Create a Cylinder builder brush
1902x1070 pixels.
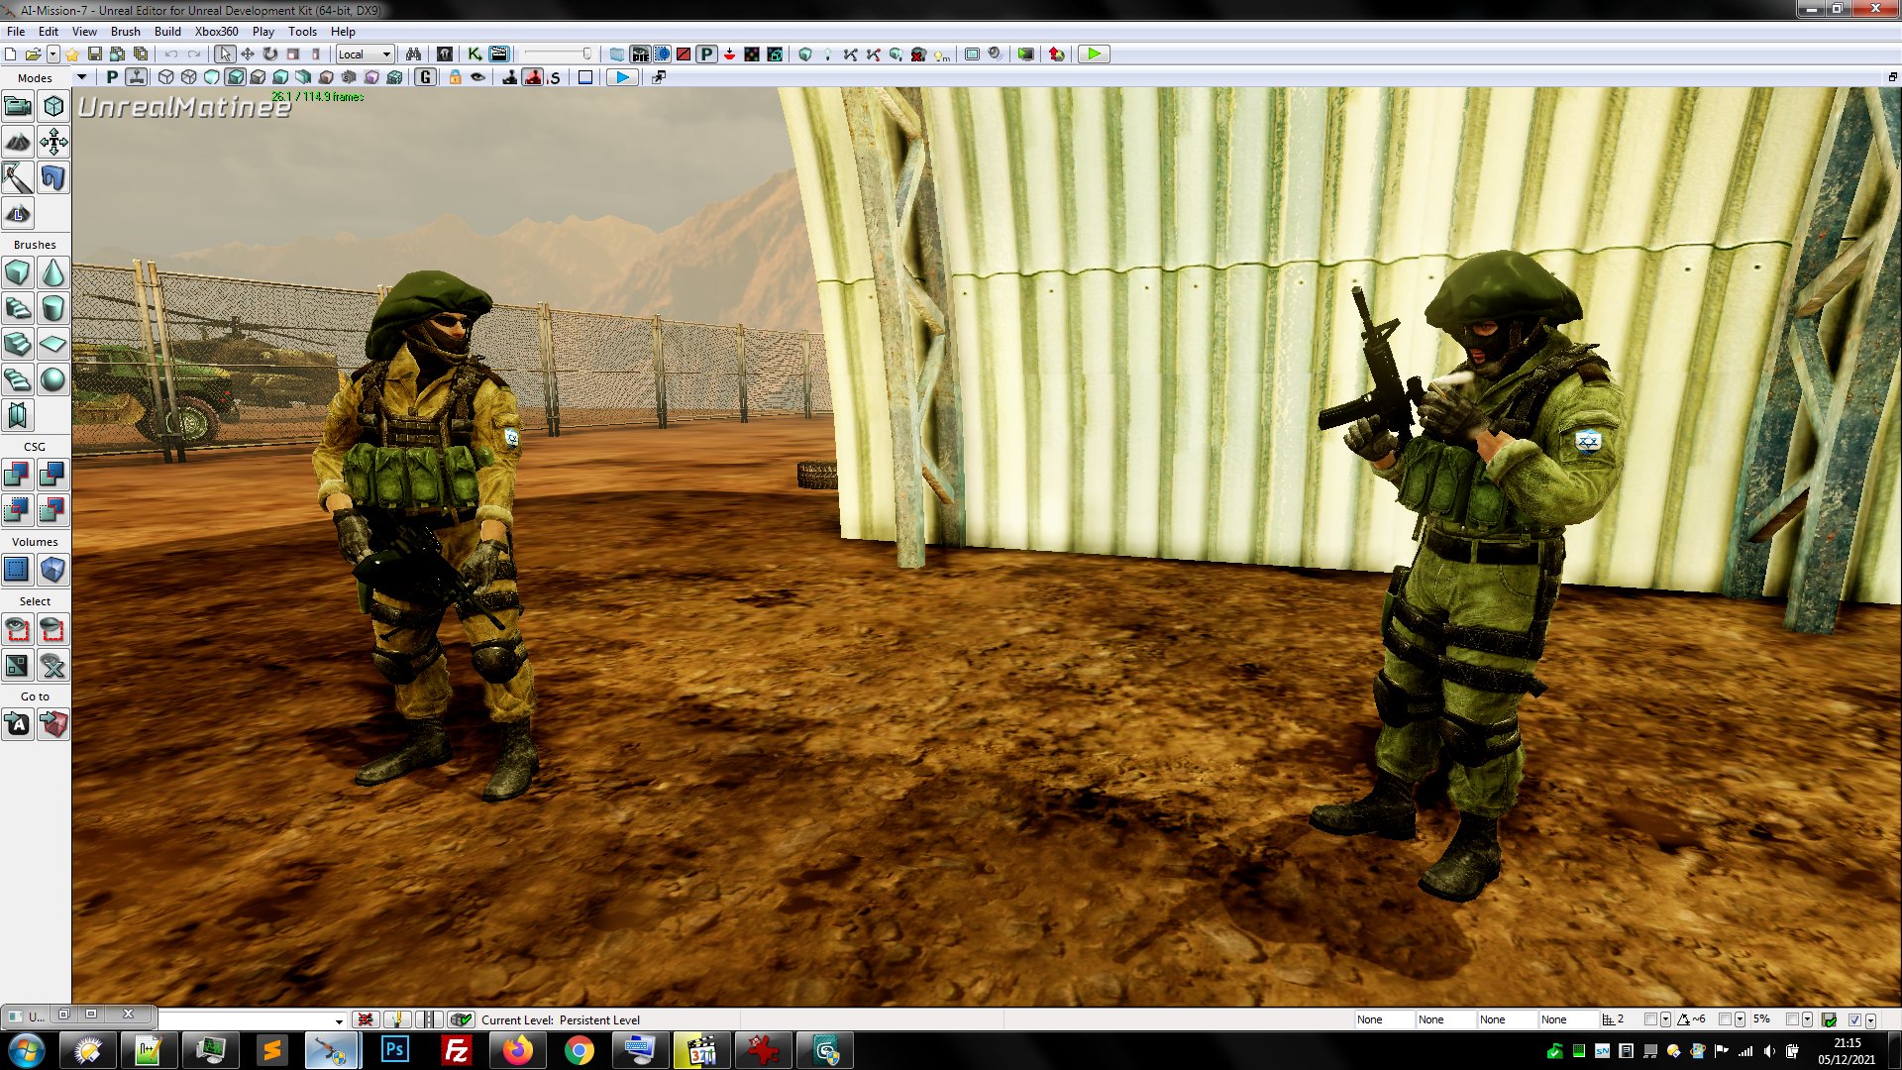click(53, 308)
